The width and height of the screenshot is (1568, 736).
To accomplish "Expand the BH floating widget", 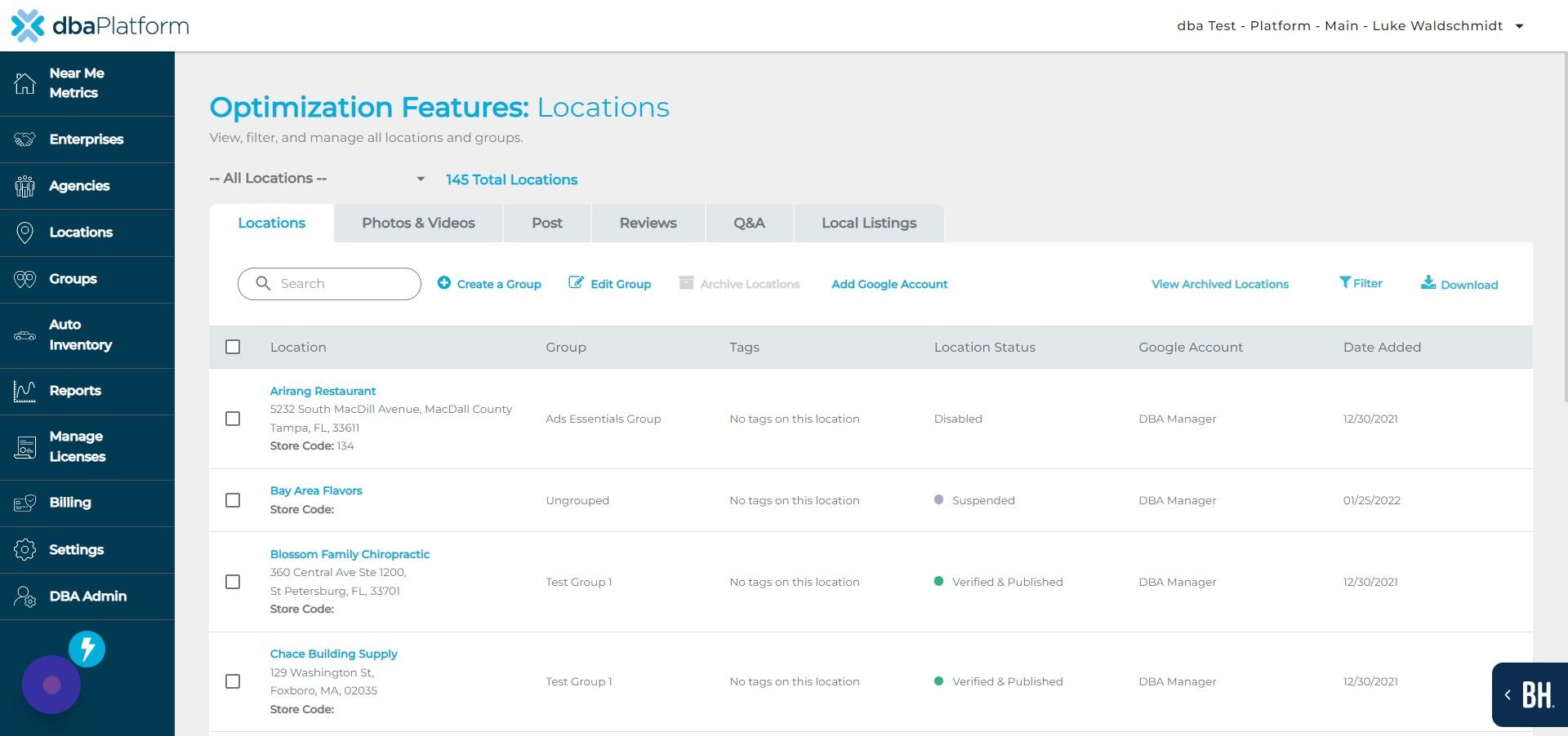I will pyautogui.click(x=1530, y=694).
